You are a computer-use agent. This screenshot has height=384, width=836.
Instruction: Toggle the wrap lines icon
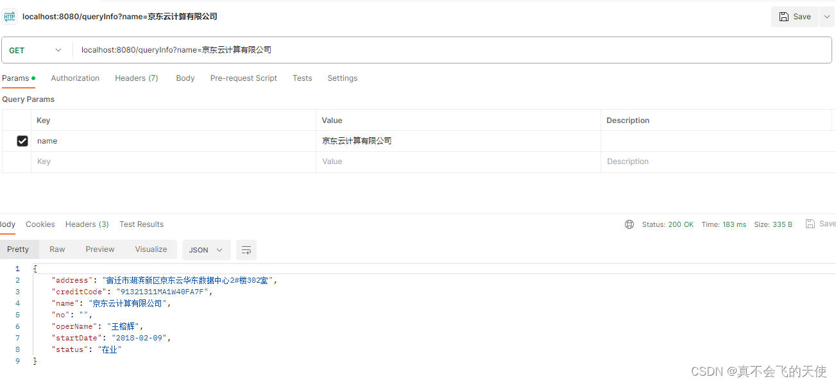(246, 250)
